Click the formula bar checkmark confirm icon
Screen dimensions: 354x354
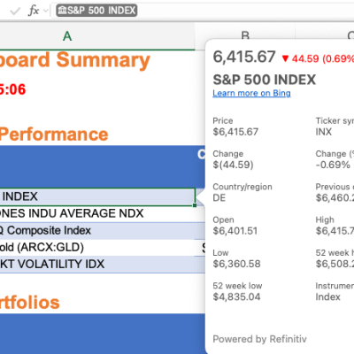click(15, 12)
